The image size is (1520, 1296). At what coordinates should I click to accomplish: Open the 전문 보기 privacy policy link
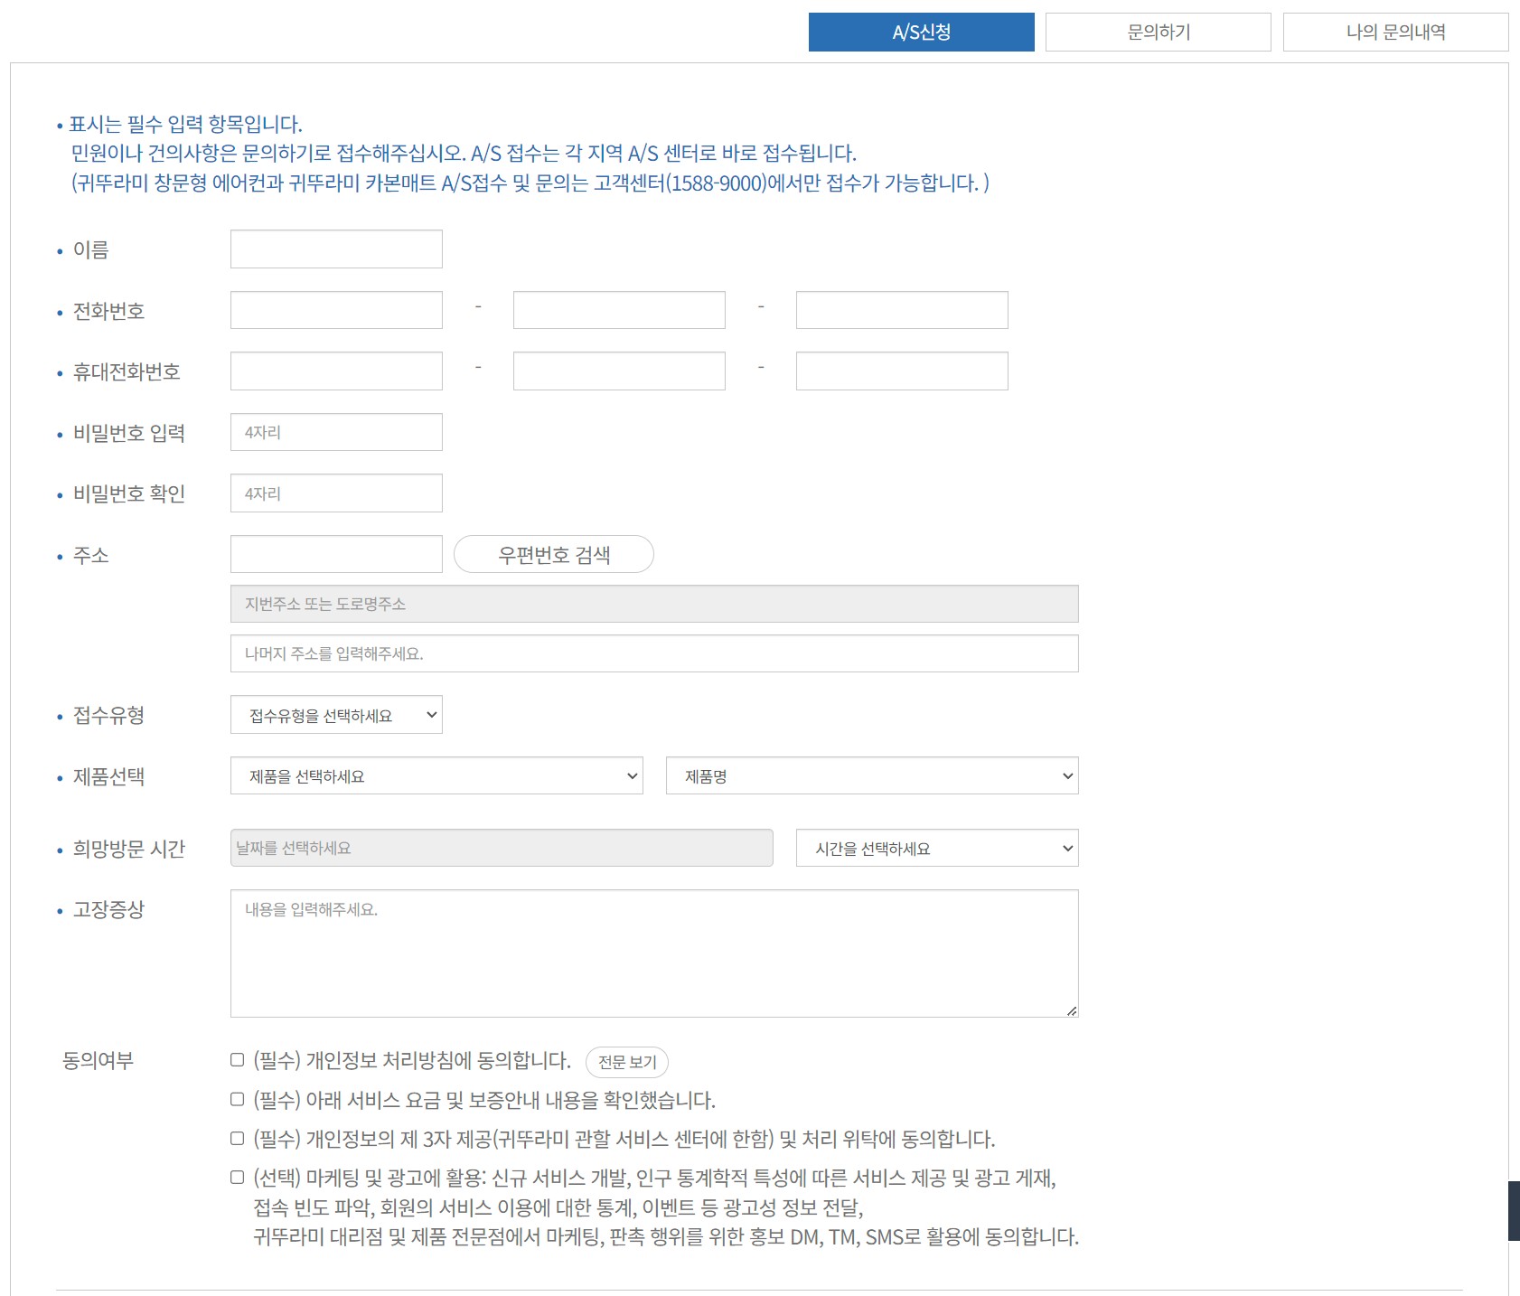click(628, 1062)
